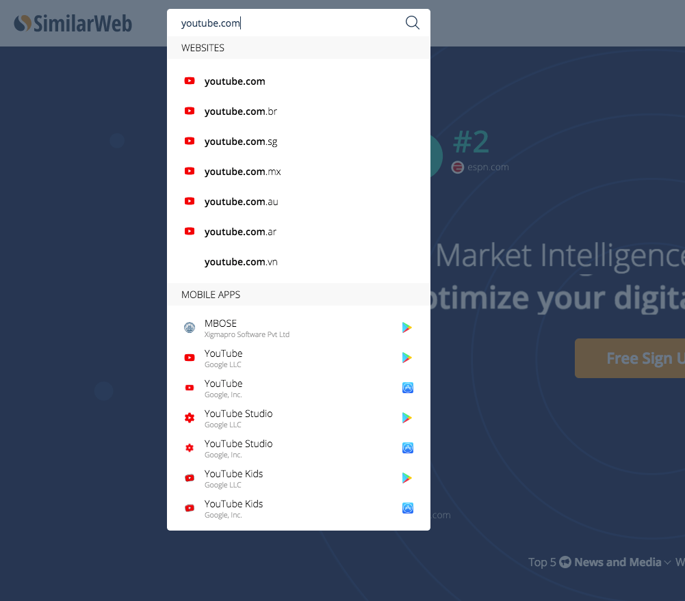Select youtube.com.mx from suggestions
The height and width of the screenshot is (601, 685).
pos(242,171)
